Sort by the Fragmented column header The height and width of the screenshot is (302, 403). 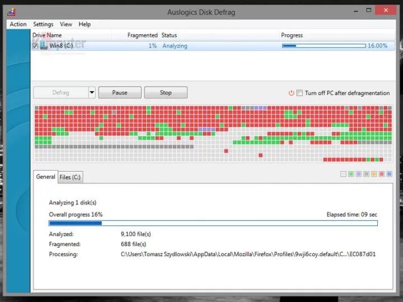click(x=135, y=35)
